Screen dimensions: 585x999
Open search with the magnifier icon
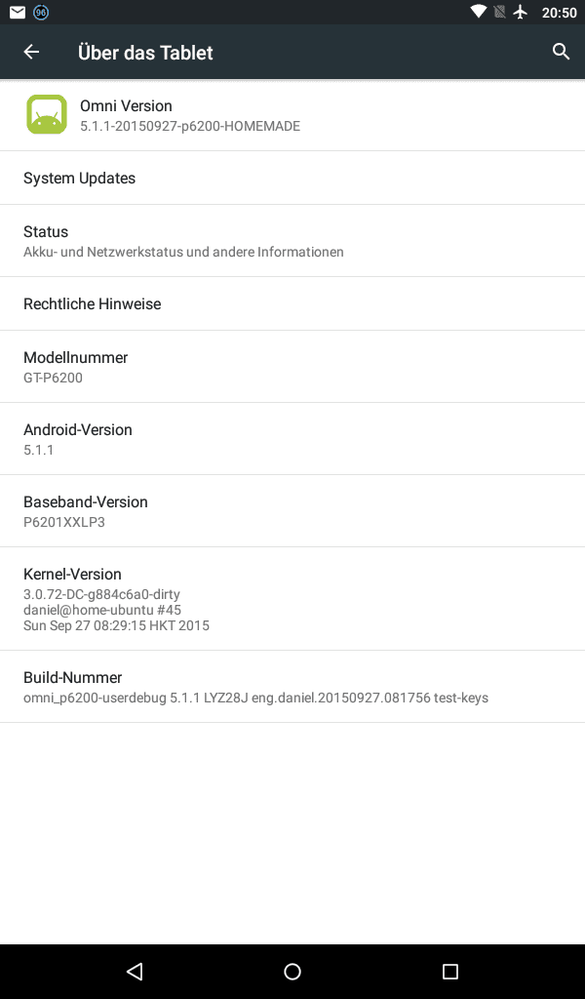[561, 52]
